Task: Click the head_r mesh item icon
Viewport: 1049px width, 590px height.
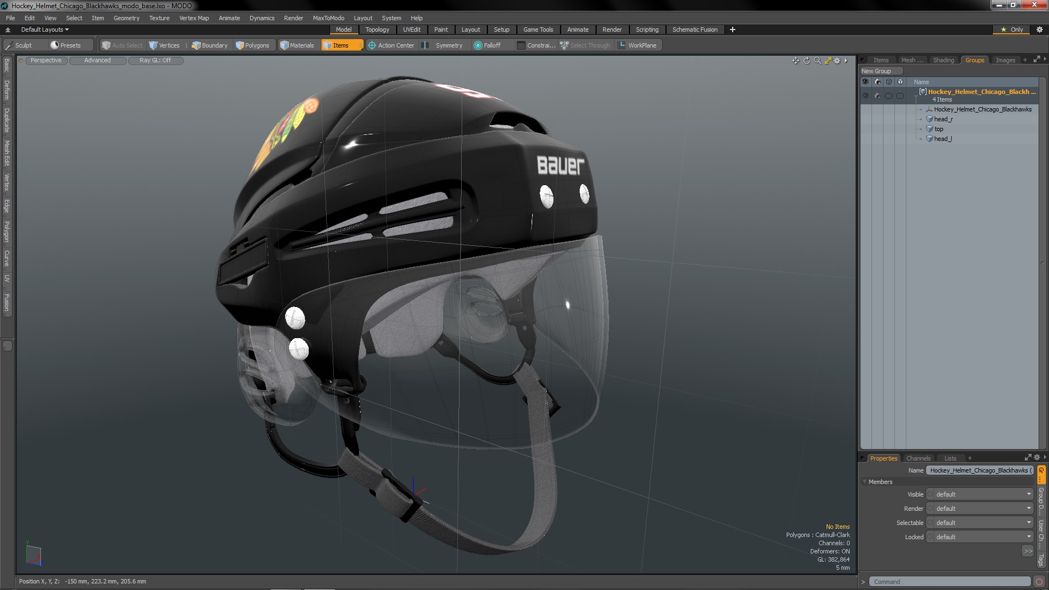Action: point(929,119)
